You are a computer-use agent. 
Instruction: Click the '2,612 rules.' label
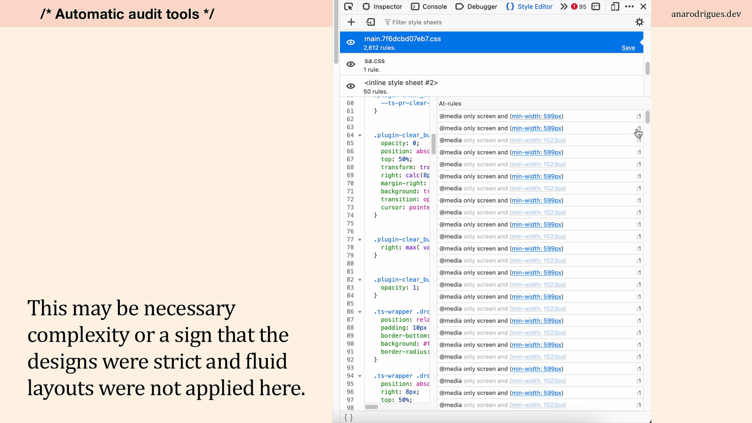click(380, 48)
